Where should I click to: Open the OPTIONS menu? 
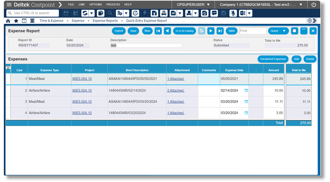[x=96, y=5]
